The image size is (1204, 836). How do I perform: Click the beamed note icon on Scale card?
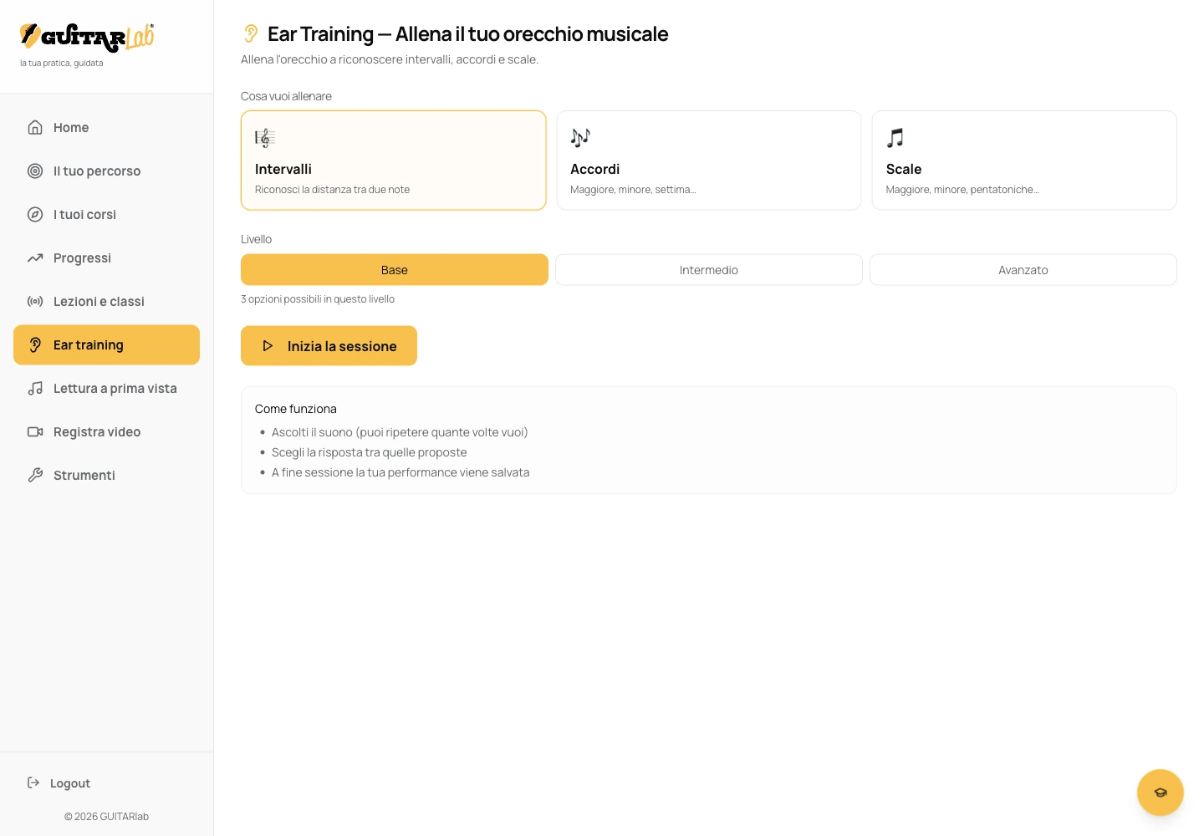tap(895, 138)
